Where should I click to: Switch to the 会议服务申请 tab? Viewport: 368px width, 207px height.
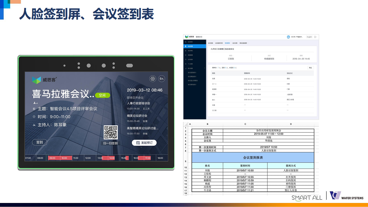tap(219, 43)
